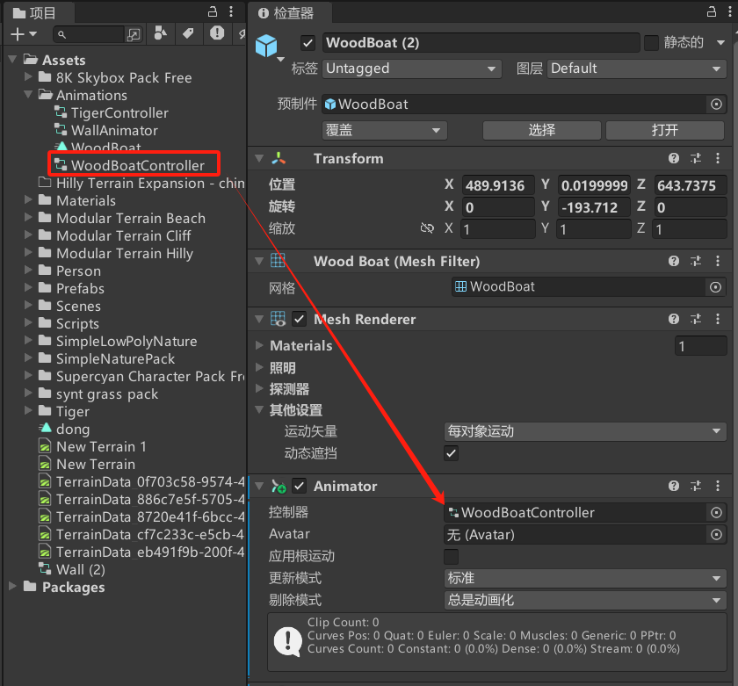
Task: Open Project panel three-dot menu
Action: point(231,11)
